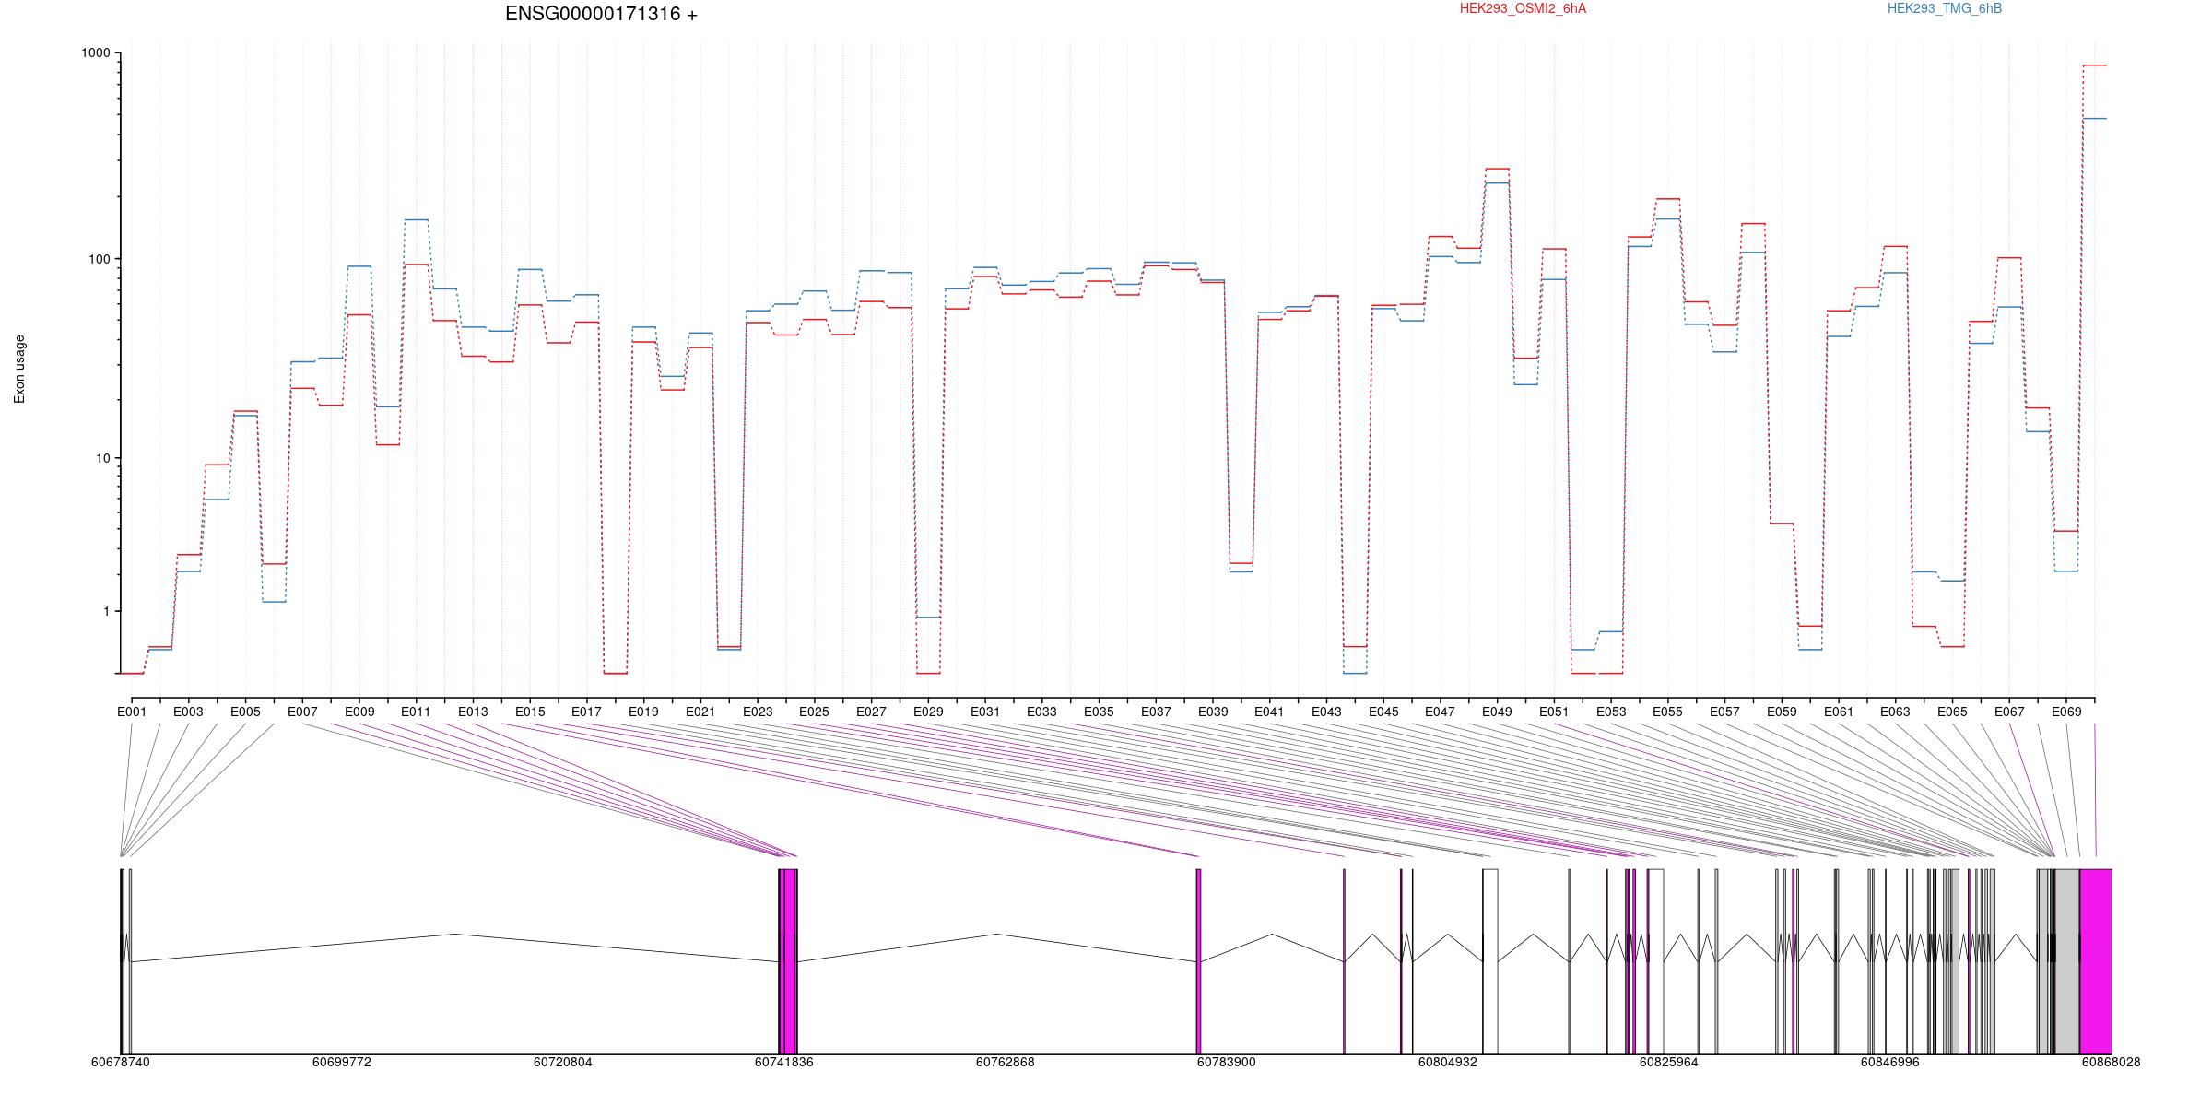Viewport: 2212px width, 1106px height.
Task: Select exon label E017
Action: pyautogui.click(x=586, y=712)
